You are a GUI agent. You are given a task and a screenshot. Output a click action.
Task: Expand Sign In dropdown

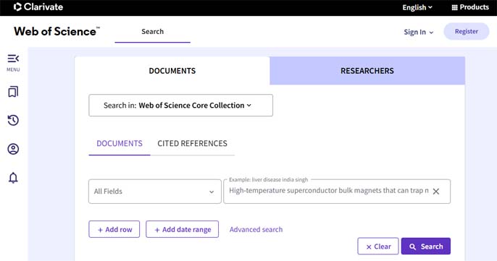click(419, 32)
